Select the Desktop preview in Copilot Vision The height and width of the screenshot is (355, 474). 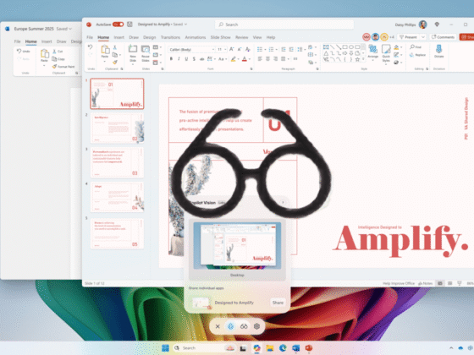237,249
